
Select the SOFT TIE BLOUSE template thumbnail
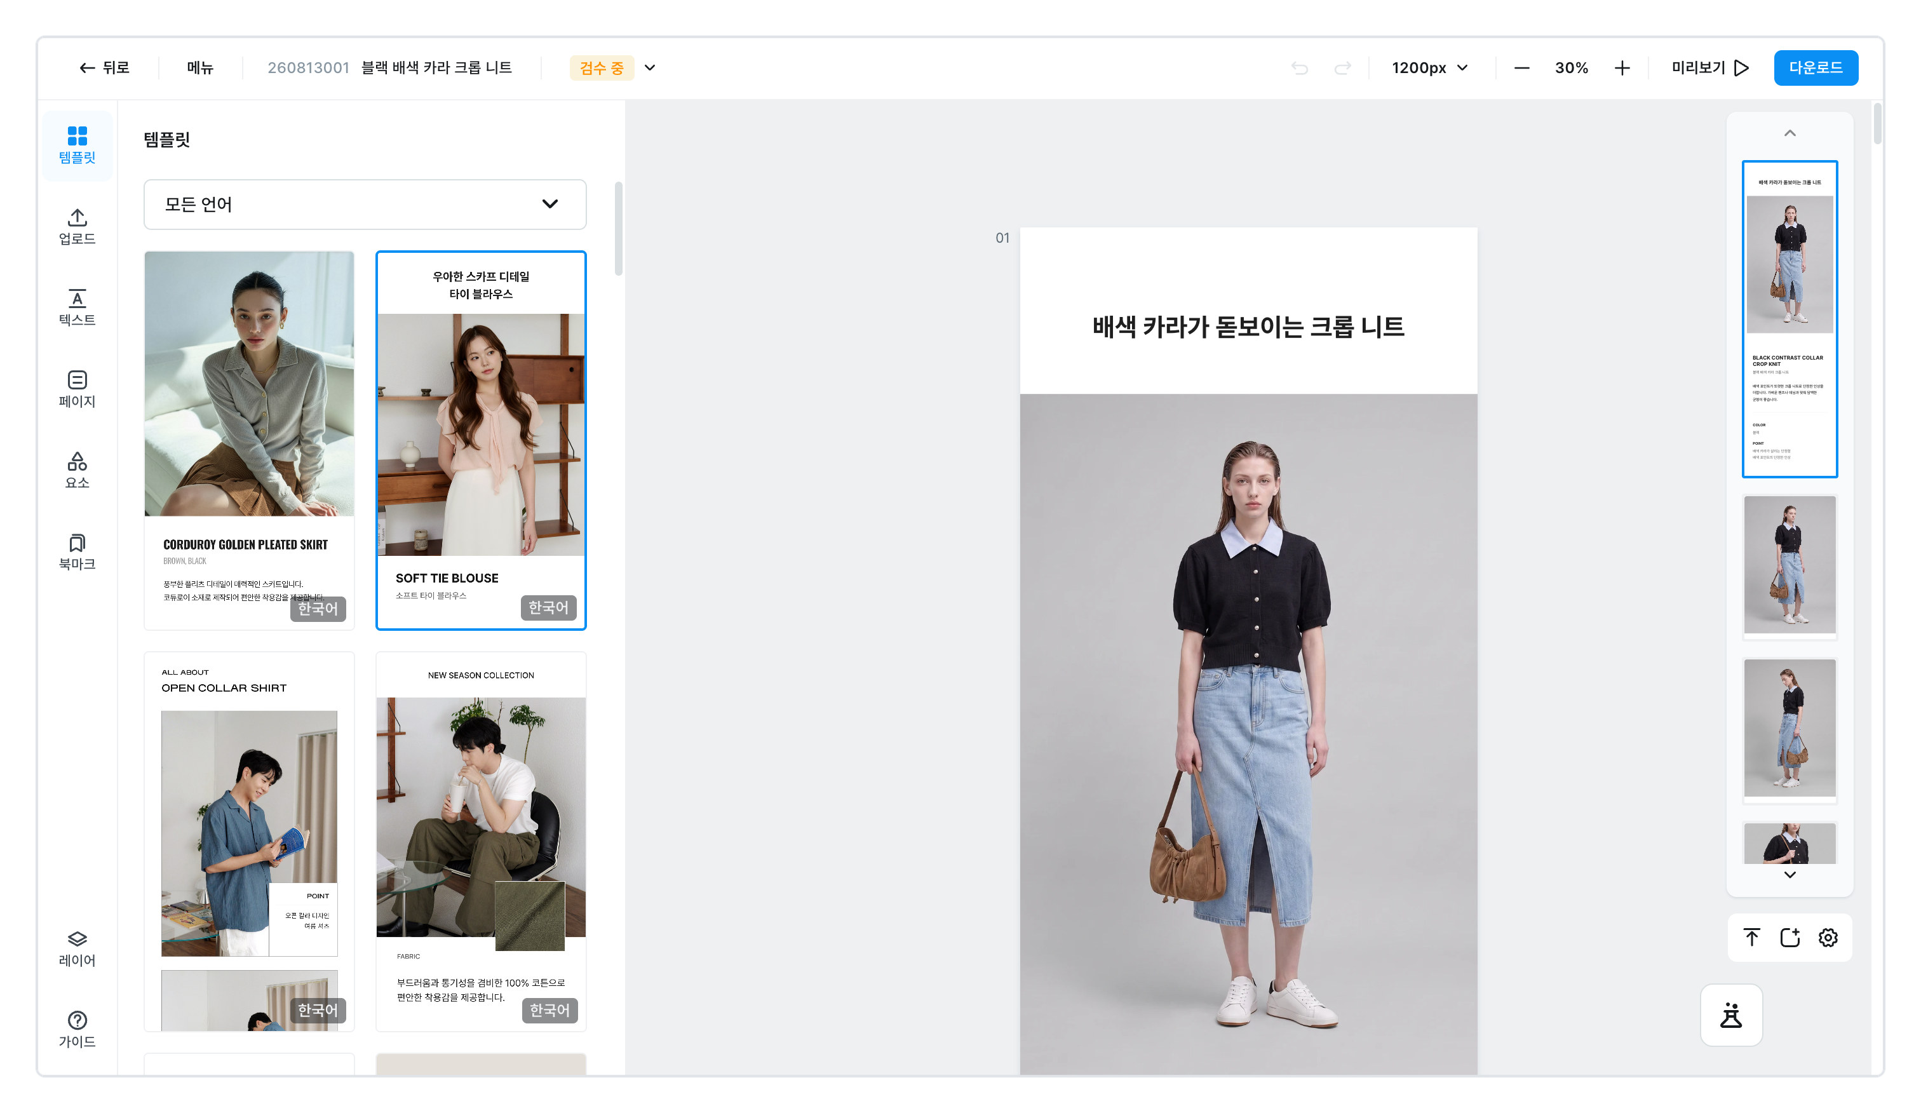click(481, 440)
